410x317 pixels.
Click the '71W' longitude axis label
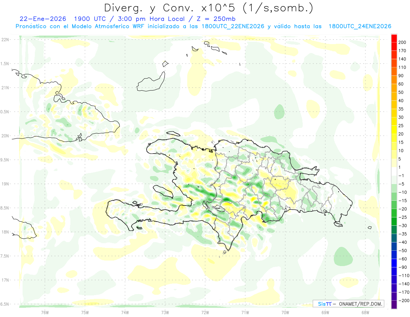point(245,312)
